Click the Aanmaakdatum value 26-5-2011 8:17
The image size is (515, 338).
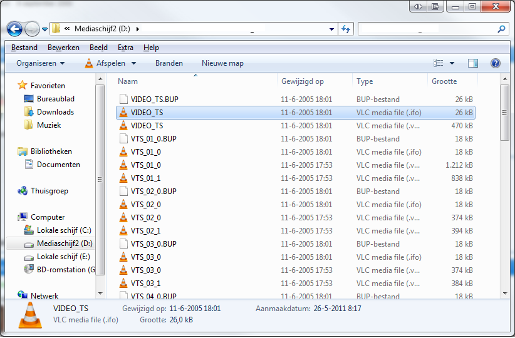(x=337, y=309)
